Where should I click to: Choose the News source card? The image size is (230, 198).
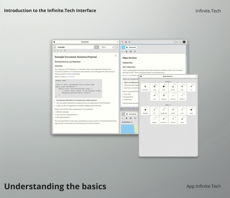pos(191,111)
